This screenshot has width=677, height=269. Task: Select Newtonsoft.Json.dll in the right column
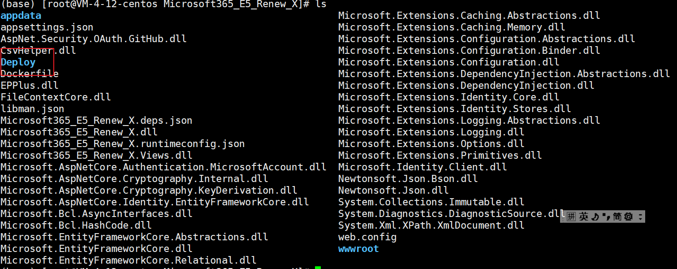pyautogui.click(x=393, y=190)
